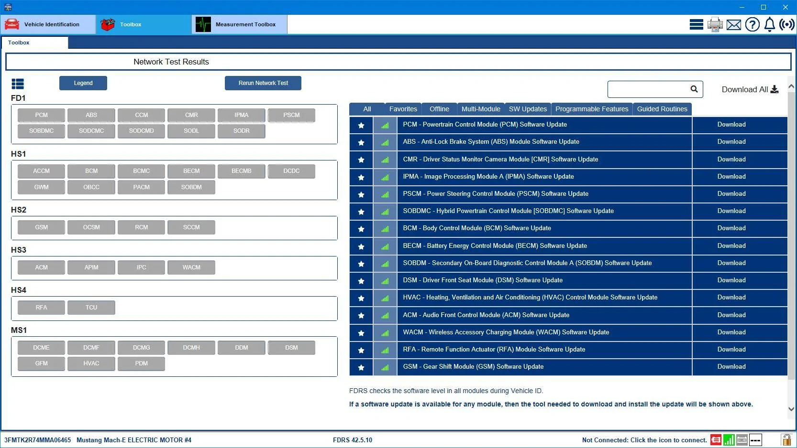The width and height of the screenshot is (797, 448).
Task: Click signal bars icon in PCM Software Update row
Action: [385, 125]
